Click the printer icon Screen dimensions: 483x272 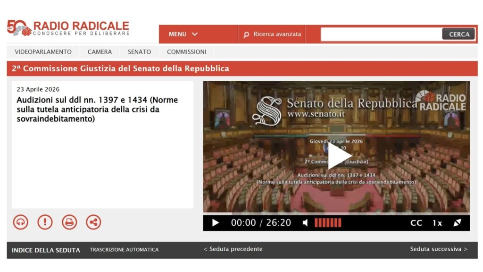69,222
